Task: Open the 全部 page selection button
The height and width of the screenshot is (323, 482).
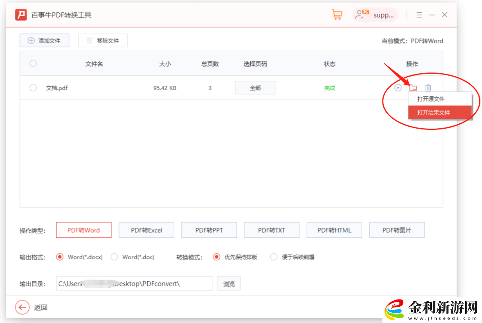Action: (255, 88)
